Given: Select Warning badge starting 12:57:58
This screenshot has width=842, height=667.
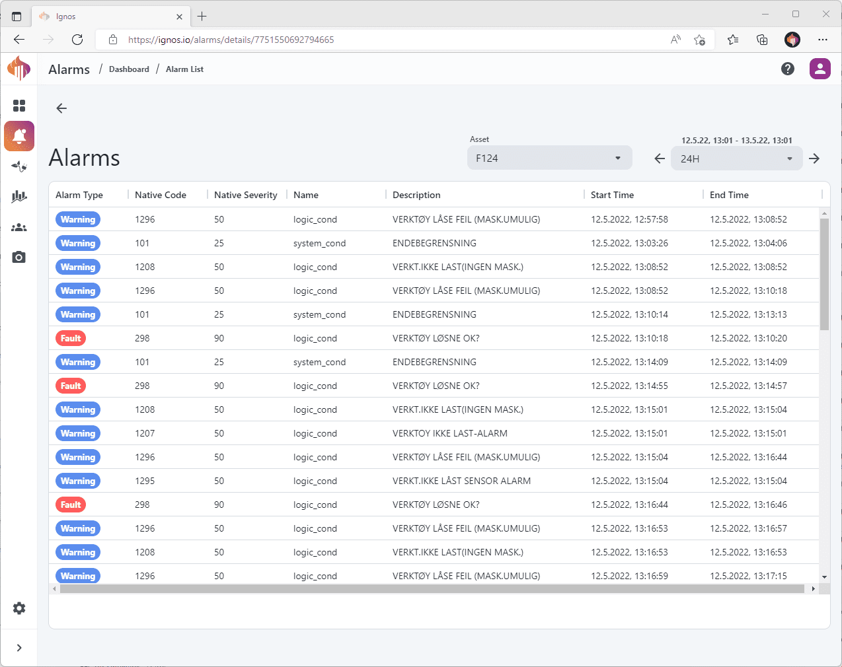Looking at the screenshot, I should (78, 219).
